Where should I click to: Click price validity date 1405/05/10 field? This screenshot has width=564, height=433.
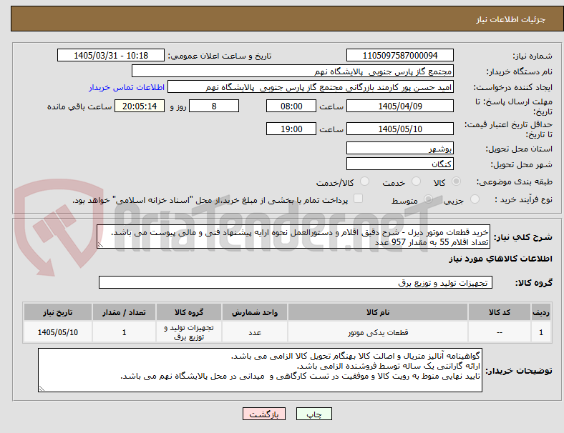coord(400,129)
